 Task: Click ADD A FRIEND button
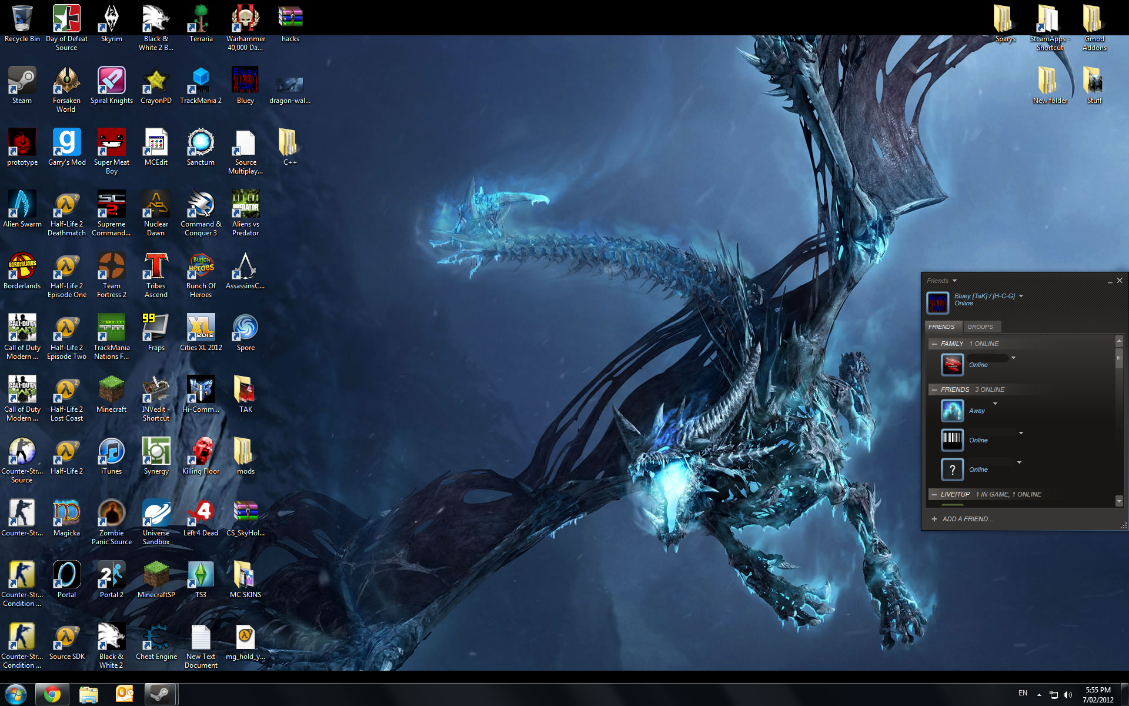[x=962, y=519]
